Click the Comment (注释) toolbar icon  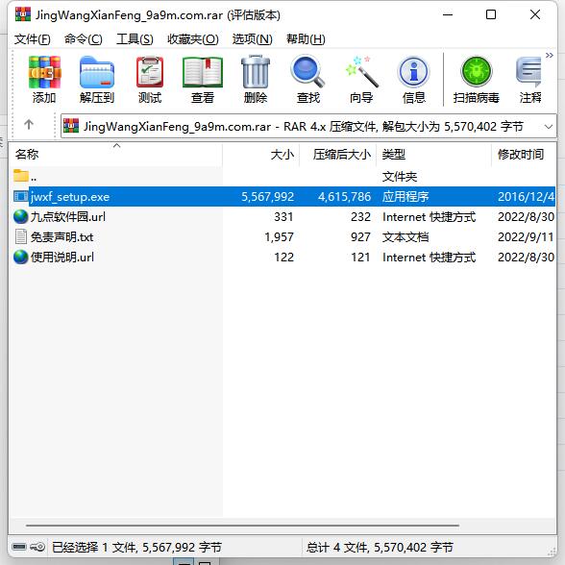(x=528, y=72)
